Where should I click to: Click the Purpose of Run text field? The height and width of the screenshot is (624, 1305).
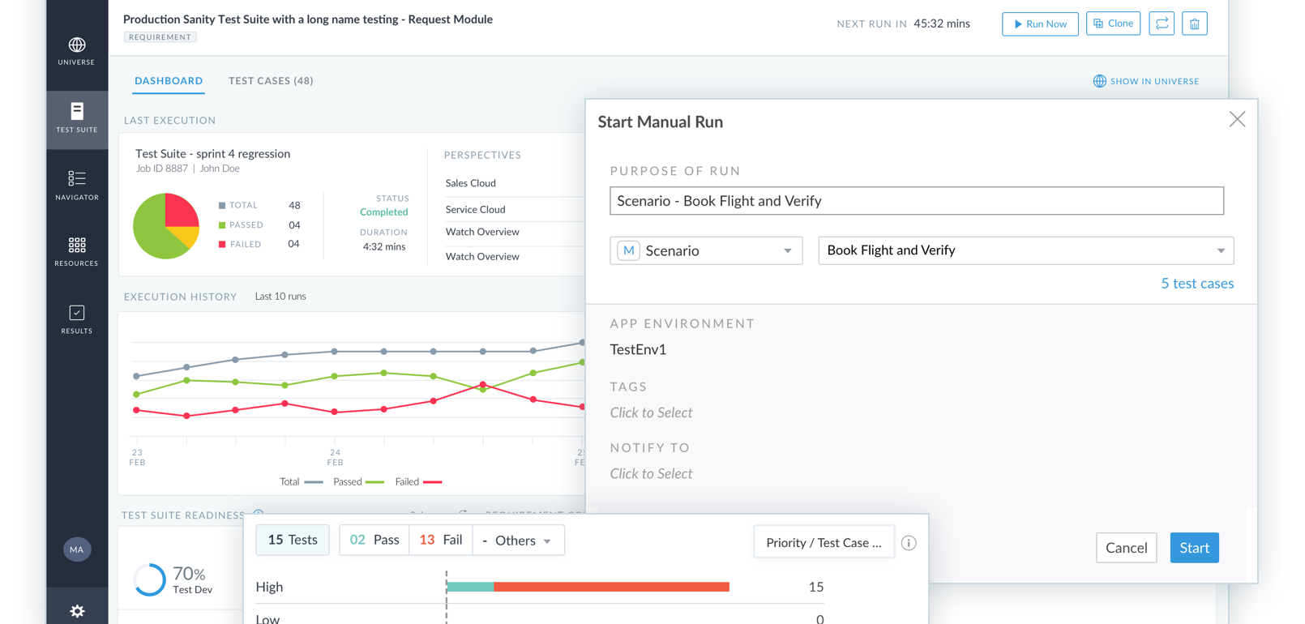click(916, 201)
